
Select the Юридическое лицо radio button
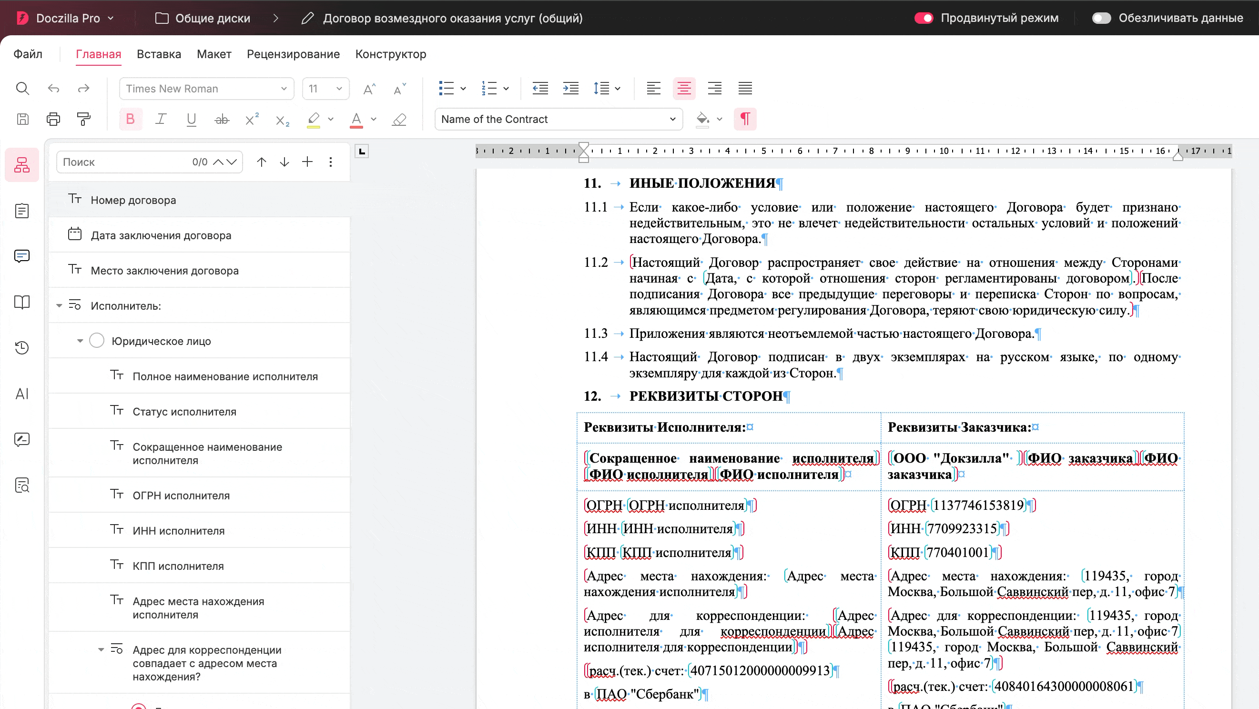(97, 341)
